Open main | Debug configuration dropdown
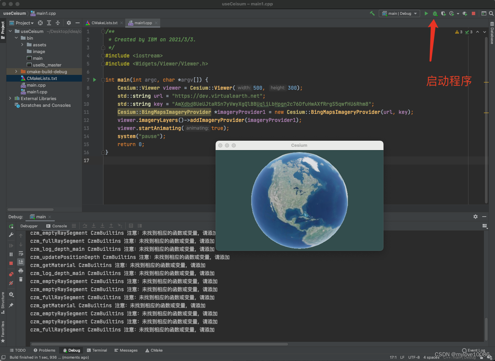 [x=399, y=13]
